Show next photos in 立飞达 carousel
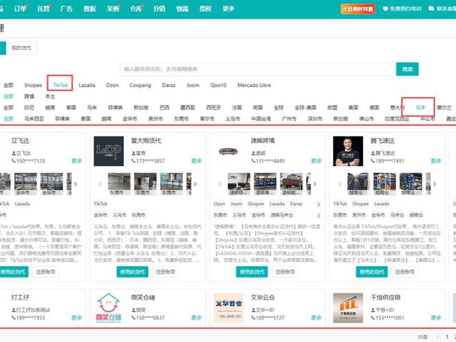This screenshot has height=342, width=456. tap(75, 184)
